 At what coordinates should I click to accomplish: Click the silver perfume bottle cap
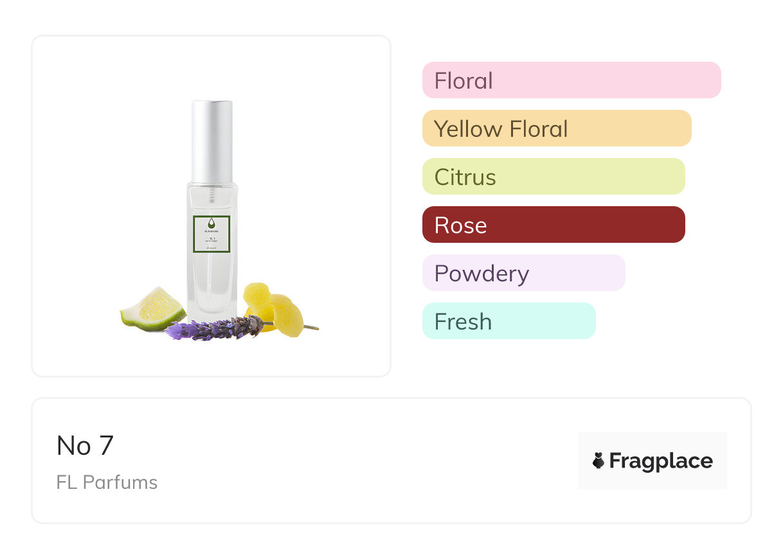point(212,141)
